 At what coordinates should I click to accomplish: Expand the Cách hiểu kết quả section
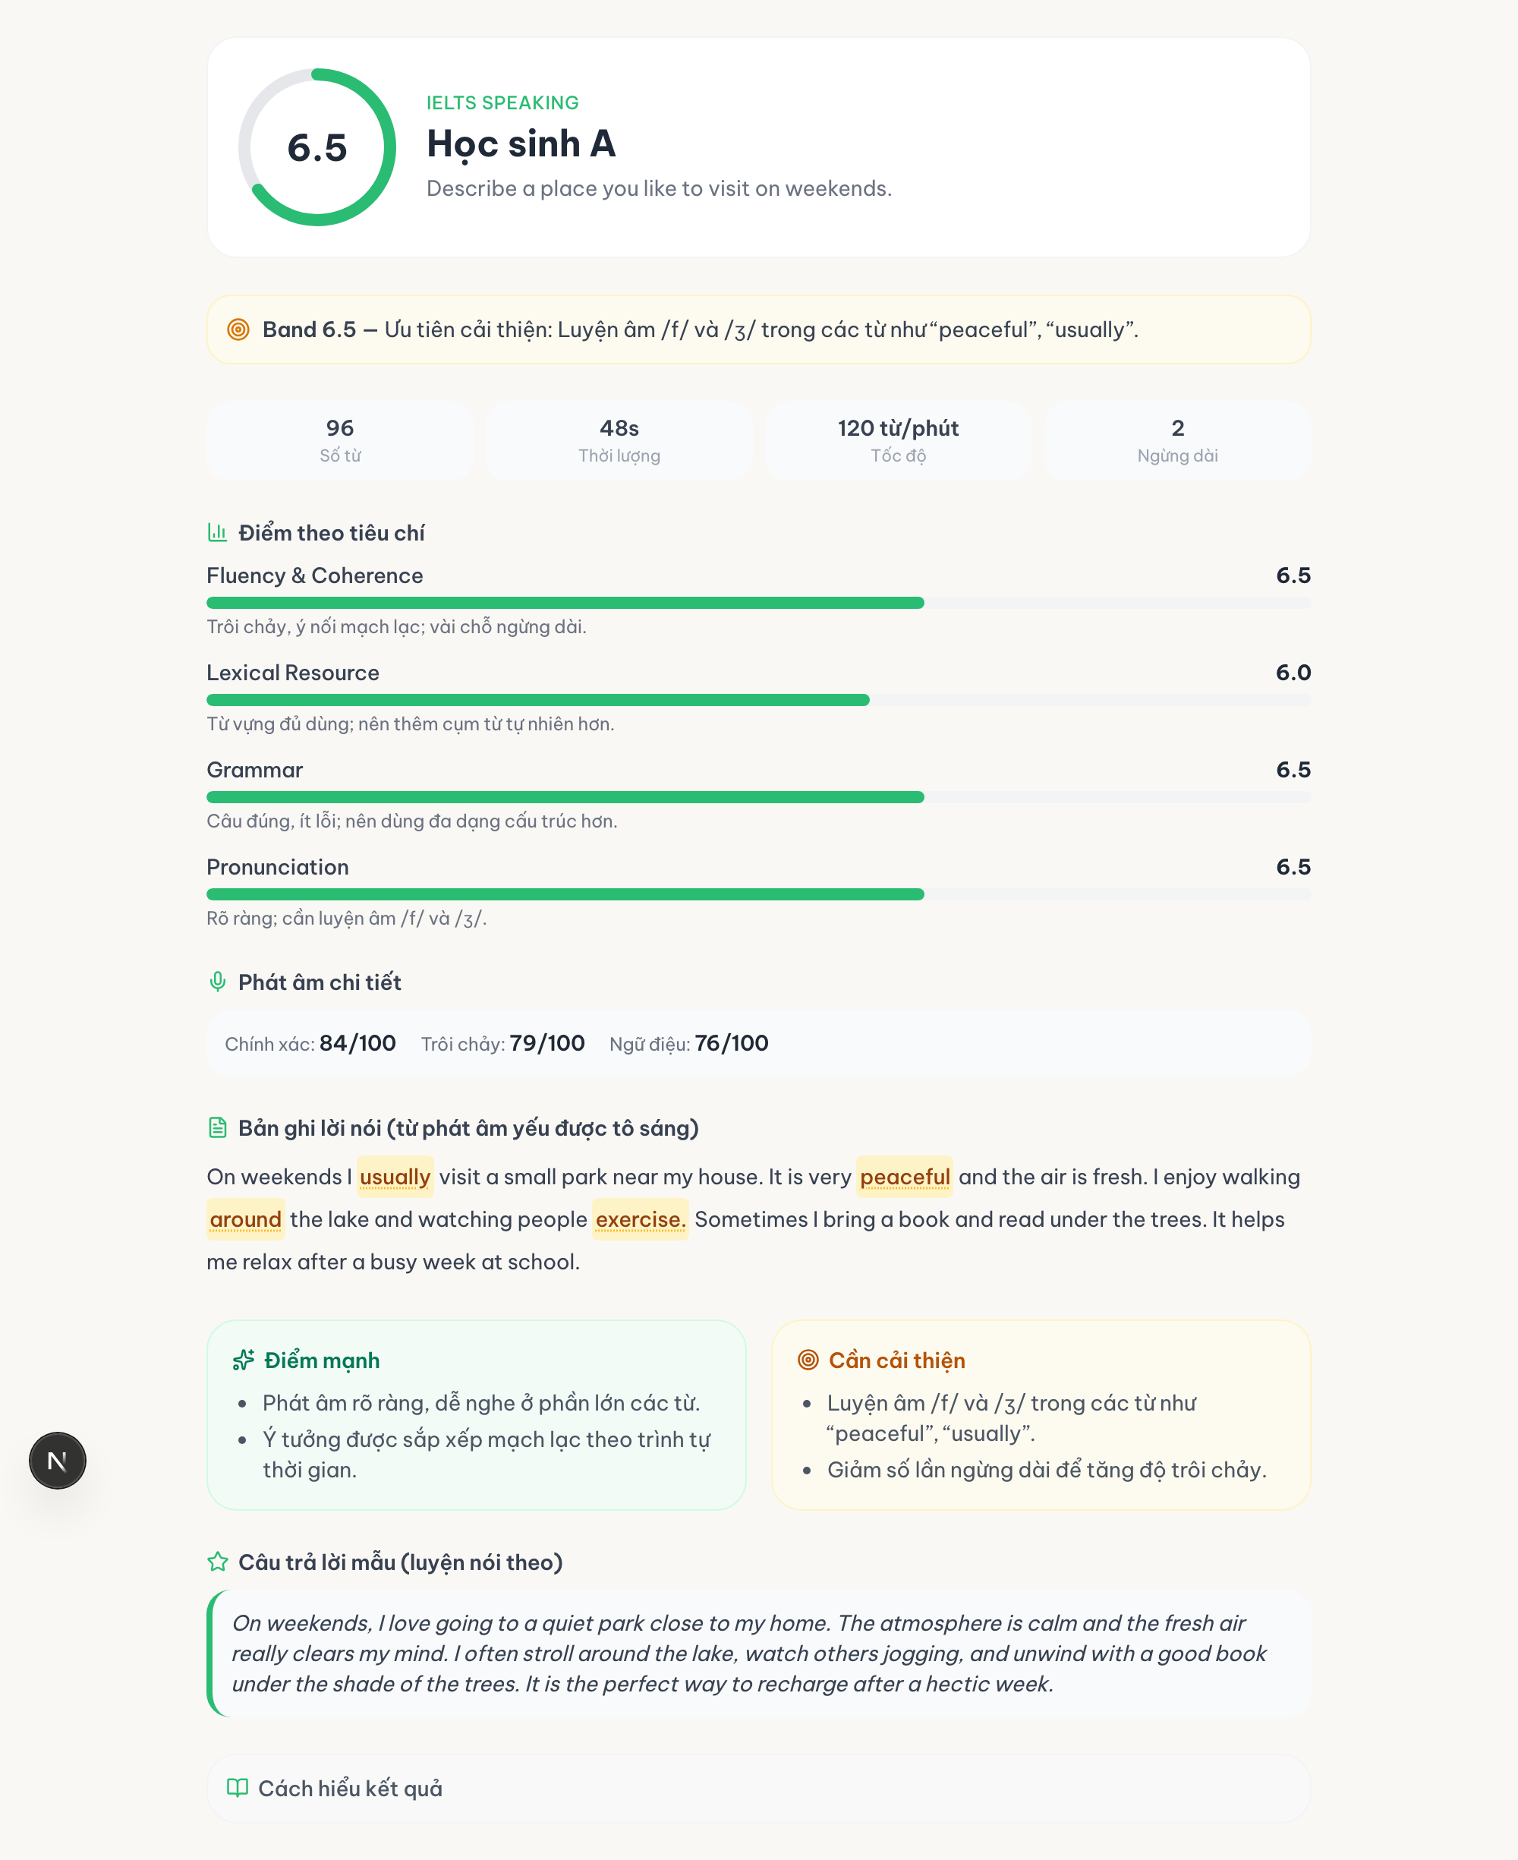coord(758,1789)
